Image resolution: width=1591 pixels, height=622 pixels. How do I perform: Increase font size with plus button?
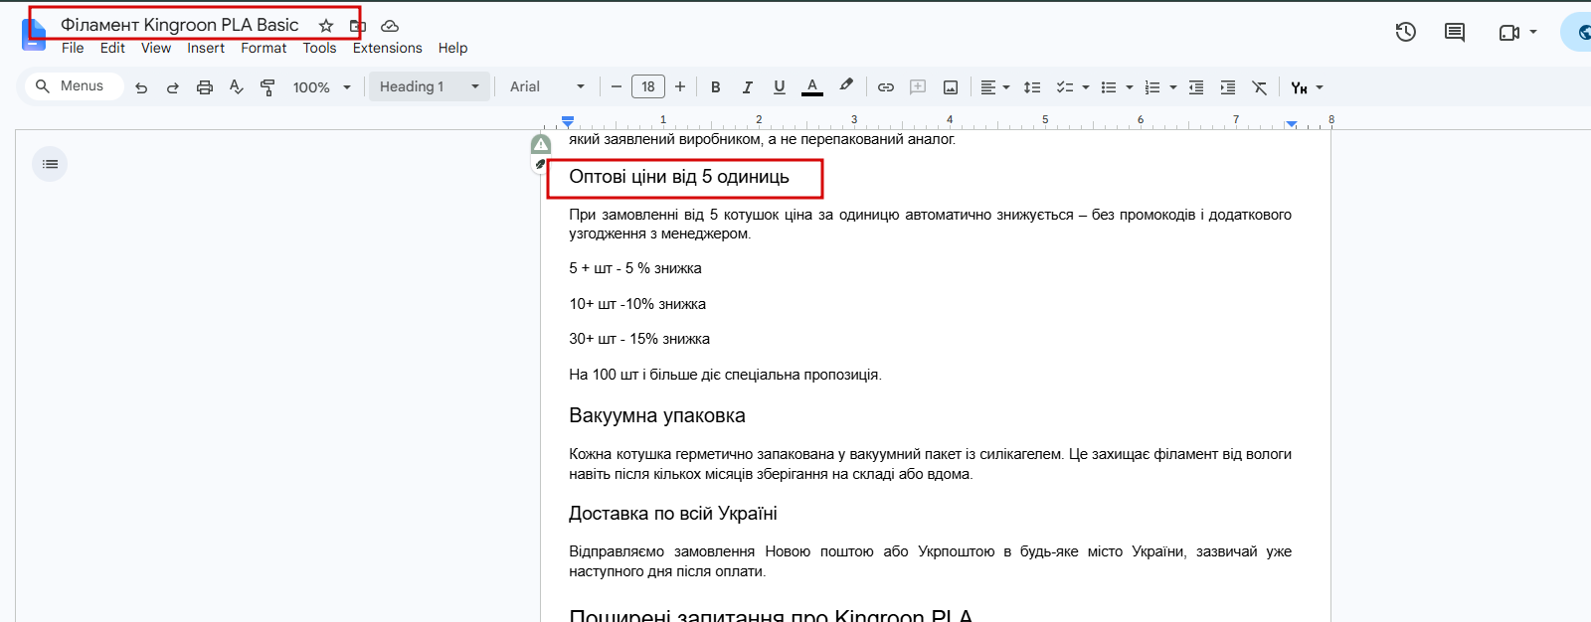680,86
